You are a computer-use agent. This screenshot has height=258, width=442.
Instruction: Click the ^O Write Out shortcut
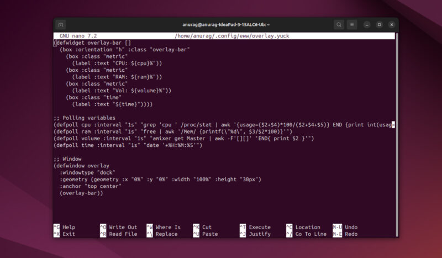point(118,227)
